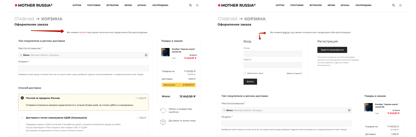Open РАСПРОДАЖА in the right page menu
Image resolution: width=416 pixels, height=137 pixels.
pyautogui.click(x=363, y=5)
